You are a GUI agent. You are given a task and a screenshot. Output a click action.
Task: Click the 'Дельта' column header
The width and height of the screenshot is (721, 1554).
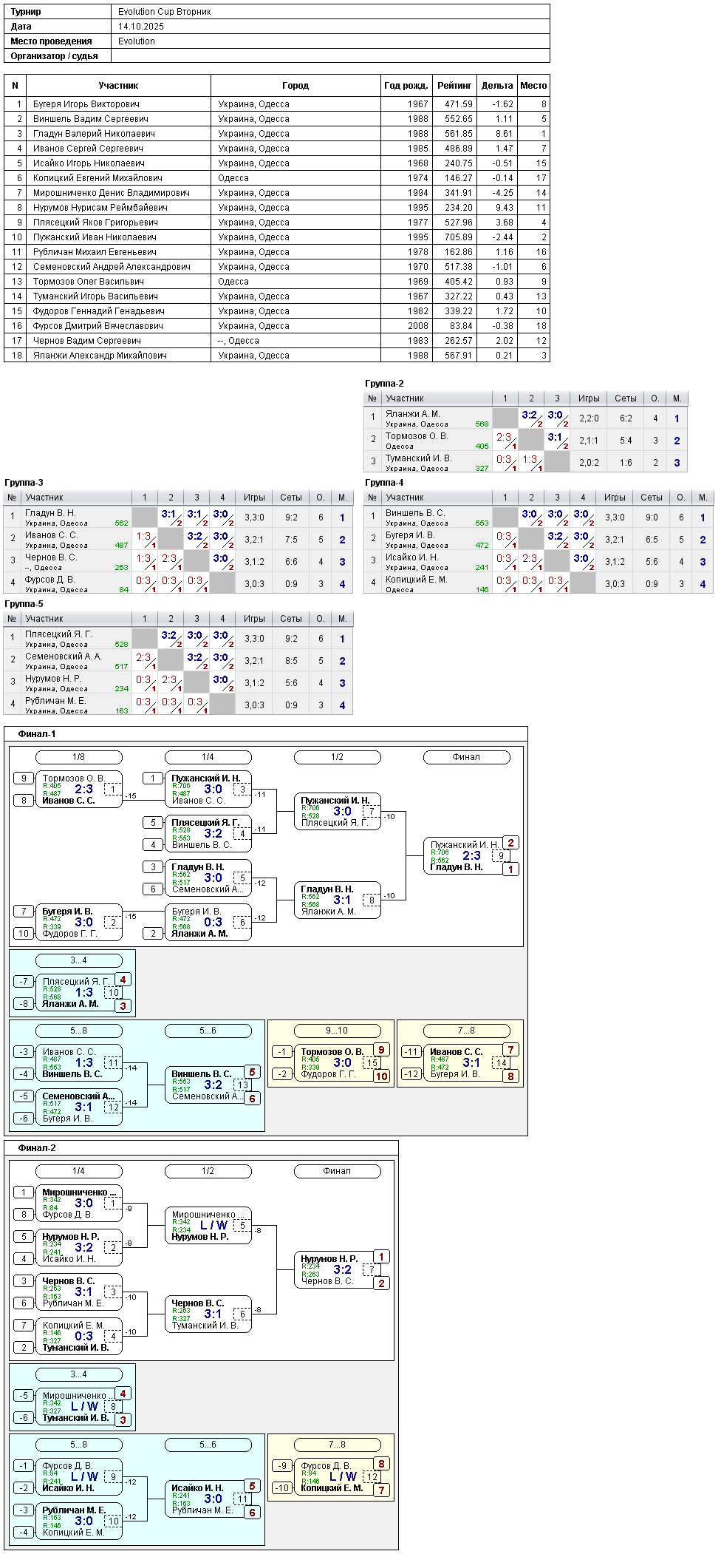[497, 86]
